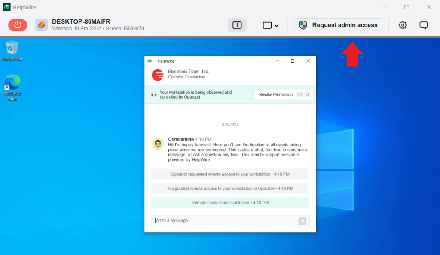Click the HelpWire icon in the main title bar
The image size is (440, 255).
[6, 7]
